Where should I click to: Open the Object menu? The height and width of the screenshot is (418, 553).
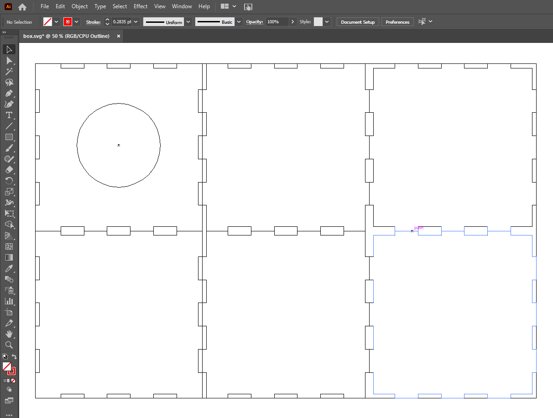point(79,6)
